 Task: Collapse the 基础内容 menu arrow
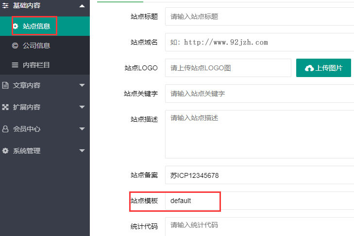(82, 6)
